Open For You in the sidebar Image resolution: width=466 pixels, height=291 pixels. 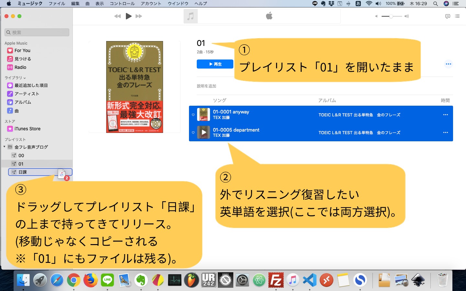(22, 50)
